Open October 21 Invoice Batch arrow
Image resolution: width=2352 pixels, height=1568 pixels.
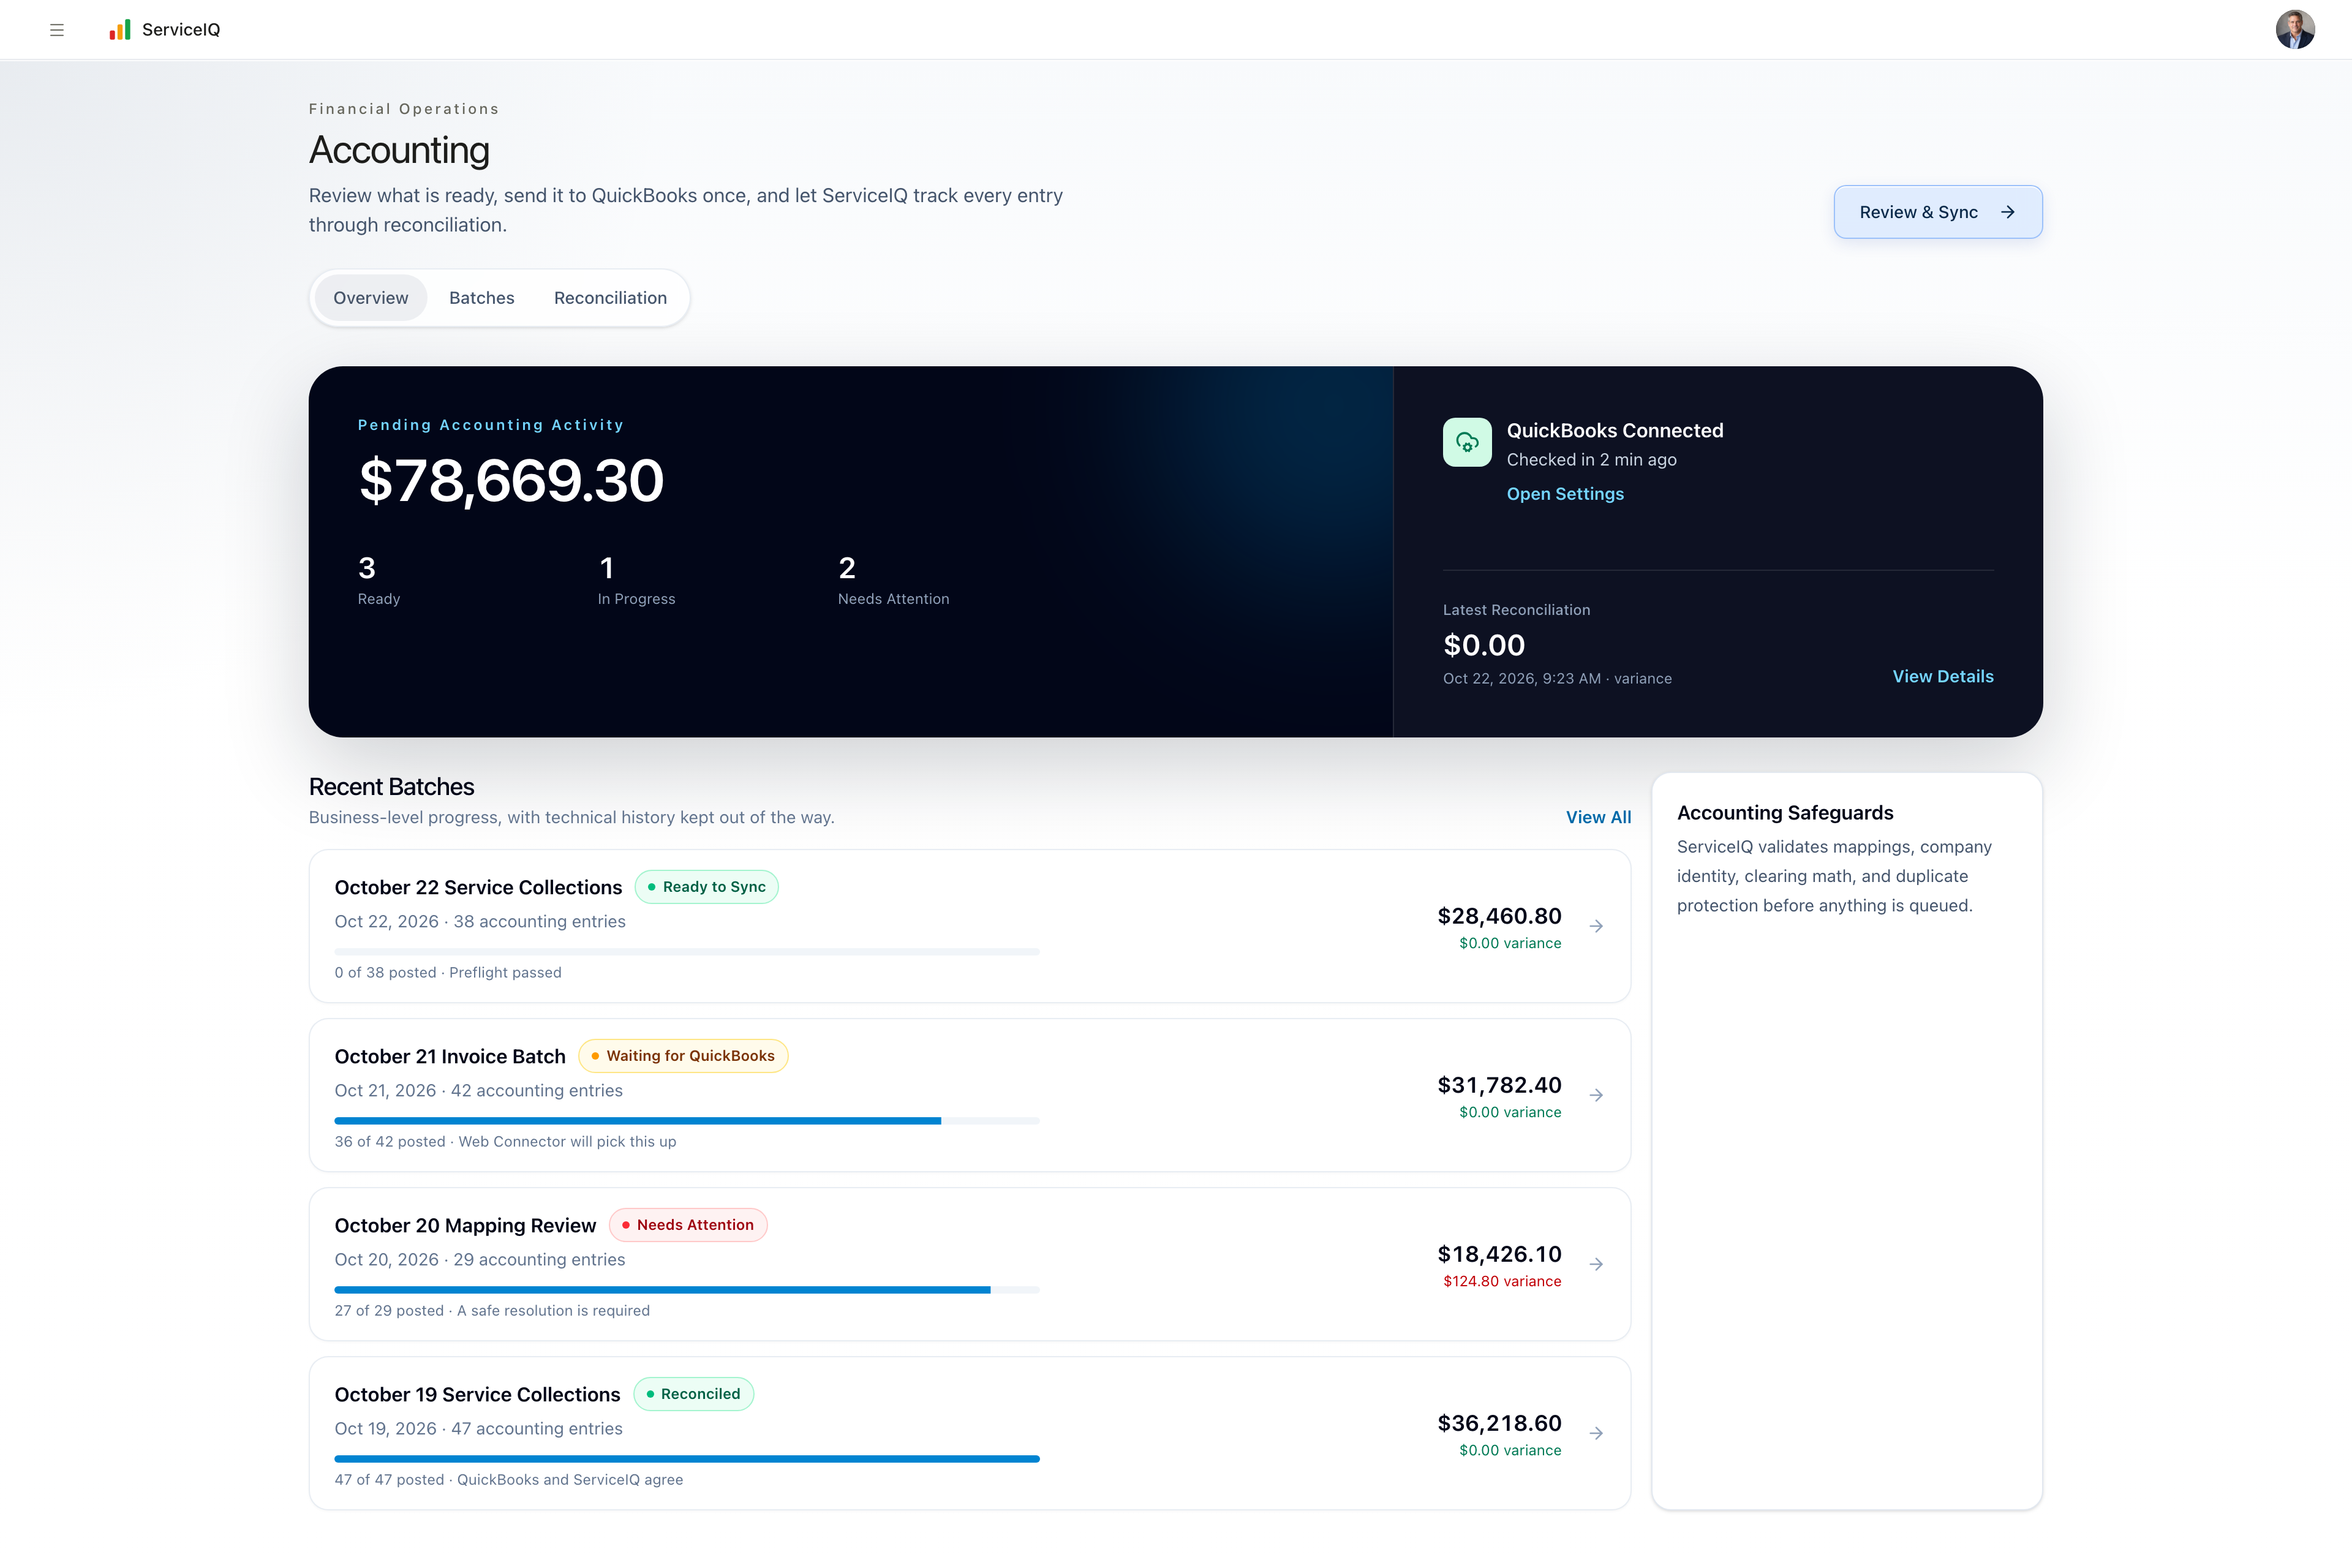point(1597,1095)
